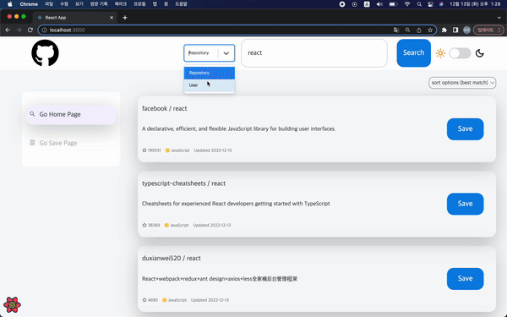Viewport: 507px width, 317px height.
Task: Click the moon dark-mode icon
Action: (x=480, y=53)
